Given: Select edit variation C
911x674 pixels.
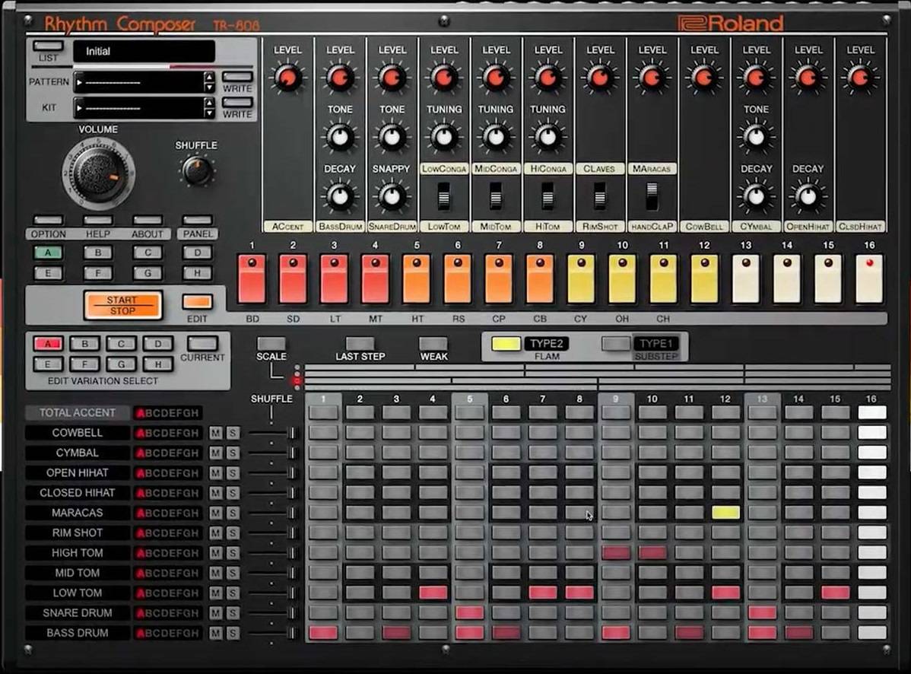Looking at the screenshot, I should pyautogui.click(x=120, y=344).
